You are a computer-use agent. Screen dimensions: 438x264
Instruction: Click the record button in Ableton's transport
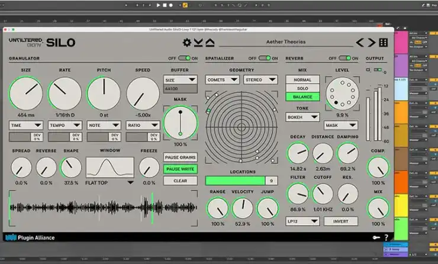(x=170, y=5)
